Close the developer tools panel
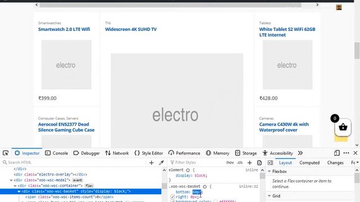360x202 pixels. coord(355,153)
